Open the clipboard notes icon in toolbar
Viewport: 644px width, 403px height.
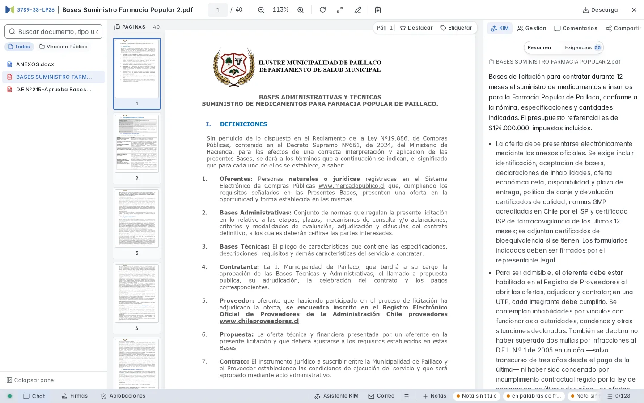coord(378,10)
